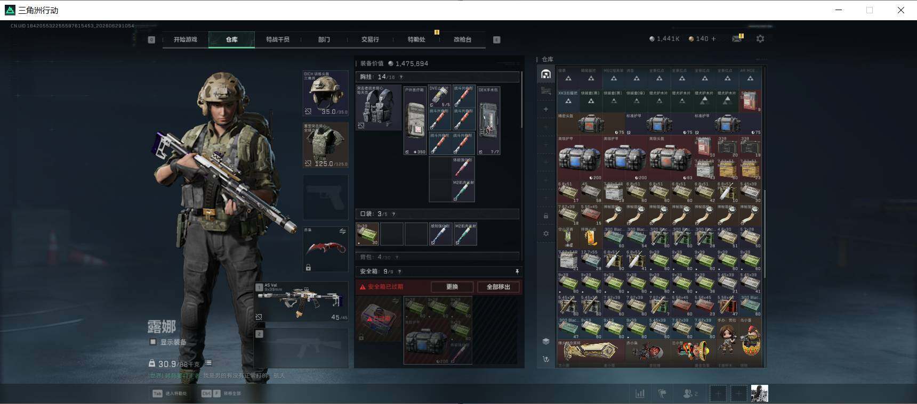This screenshot has height=404, width=917.
Task: Click the 30.9 carry weight lock icon
Action: click(152, 364)
